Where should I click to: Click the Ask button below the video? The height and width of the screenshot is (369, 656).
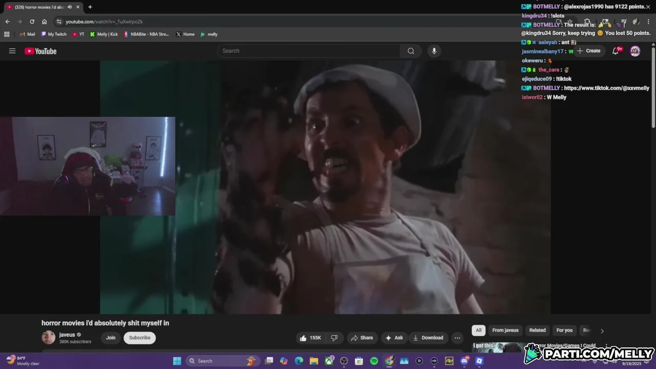[394, 338]
